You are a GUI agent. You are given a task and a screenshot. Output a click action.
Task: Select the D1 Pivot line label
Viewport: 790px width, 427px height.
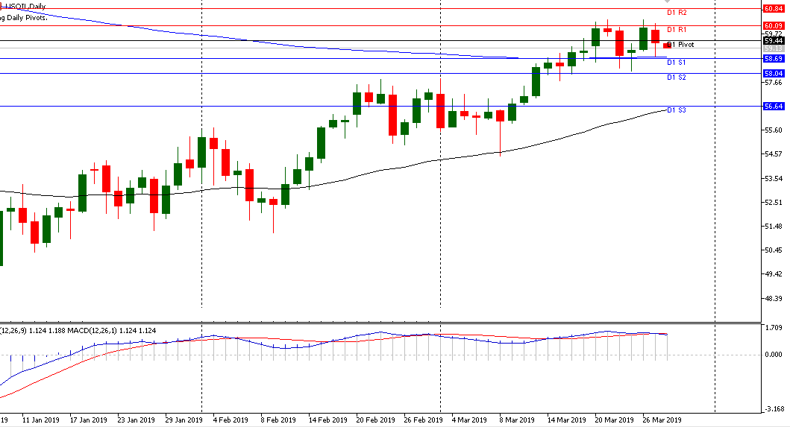(683, 45)
